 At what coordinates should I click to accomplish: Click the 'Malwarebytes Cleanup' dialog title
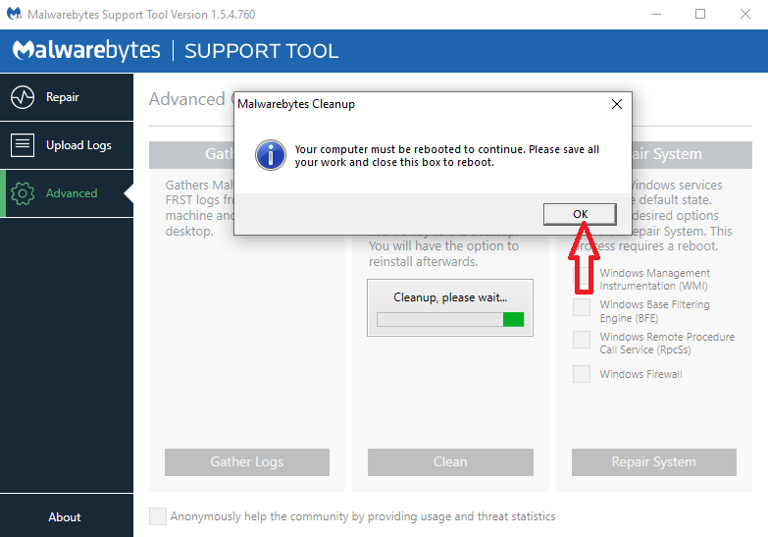click(x=296, y=104)
